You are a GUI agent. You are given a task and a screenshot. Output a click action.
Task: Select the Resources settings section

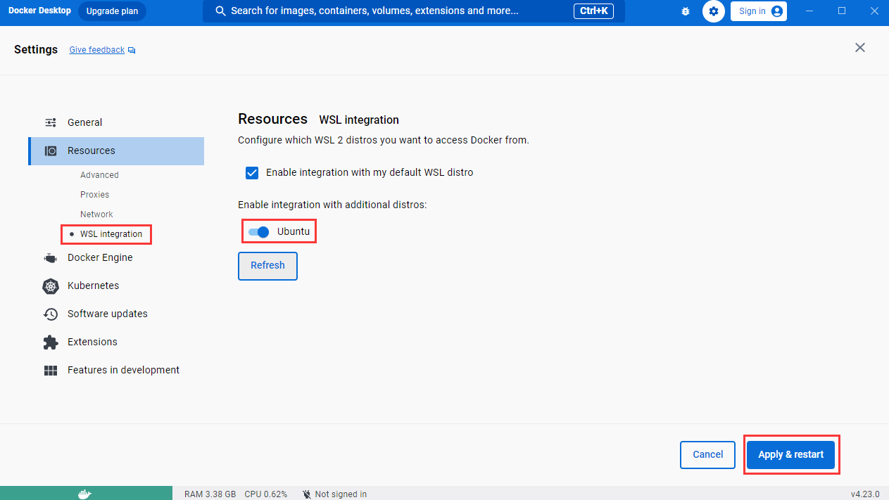click(116, 150)
